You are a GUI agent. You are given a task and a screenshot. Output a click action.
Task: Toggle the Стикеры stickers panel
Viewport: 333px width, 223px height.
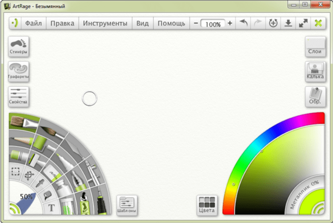(x=18, y=47)
